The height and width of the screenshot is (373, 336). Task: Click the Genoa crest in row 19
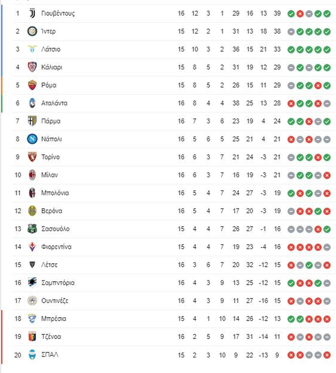click(x=32, y=336)
